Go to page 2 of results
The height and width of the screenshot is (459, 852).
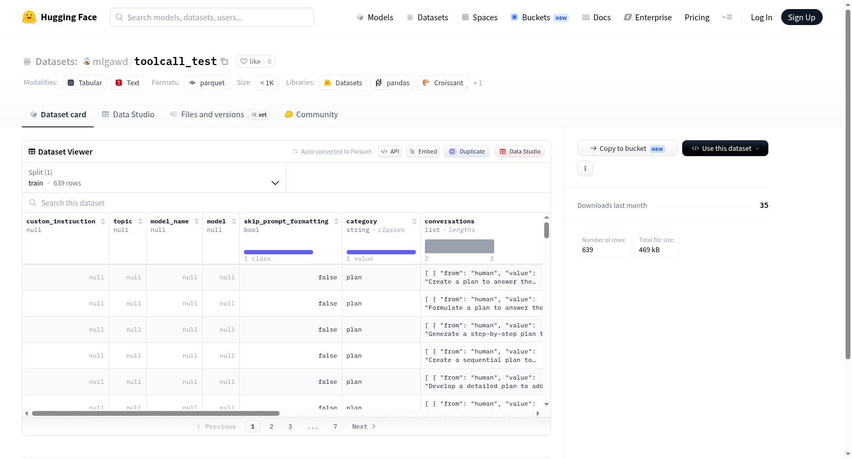[x=272, y=426]
